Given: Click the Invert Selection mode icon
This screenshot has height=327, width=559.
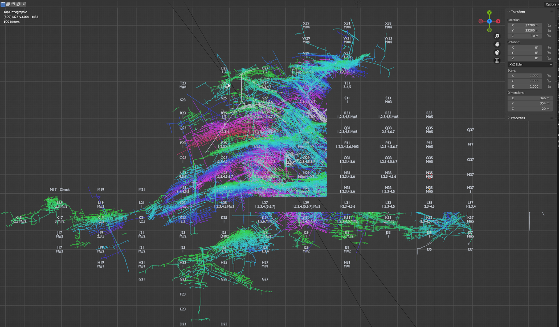Looking at the screenshot, I should [19, 4].
